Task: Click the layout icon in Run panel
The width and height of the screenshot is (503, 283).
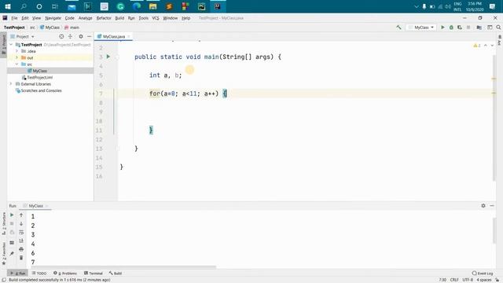Action: click(x=12, y=243)
